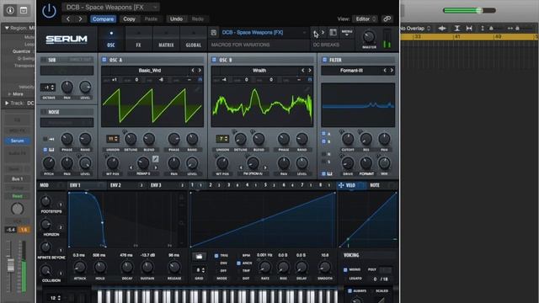Viewport: 539px width, 303px height.
Task: Switch to the GLOBAL tab
Action: 193,40
